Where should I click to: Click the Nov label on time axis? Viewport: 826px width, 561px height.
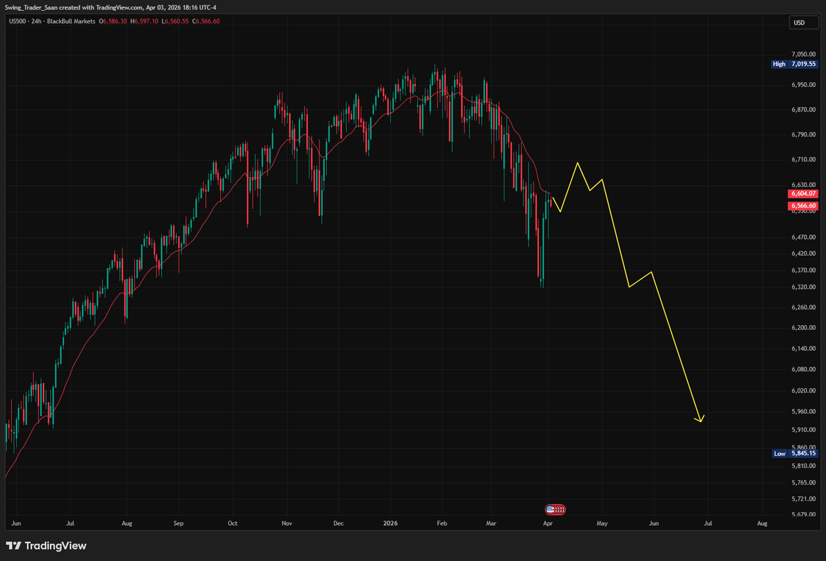click(x=287, y=523)
